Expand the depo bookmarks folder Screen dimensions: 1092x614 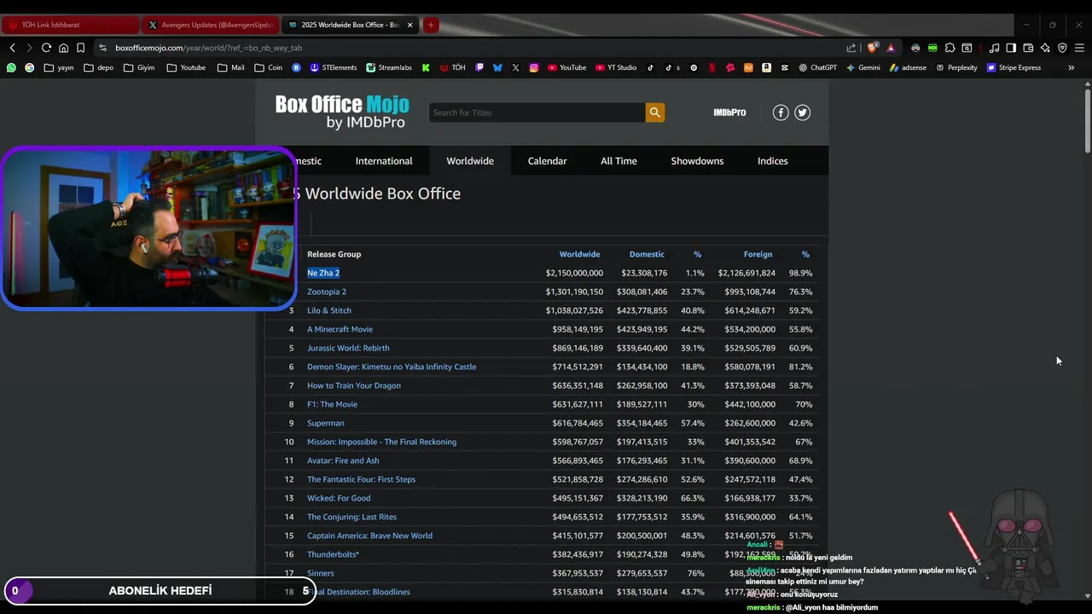[x=99, y=67]
